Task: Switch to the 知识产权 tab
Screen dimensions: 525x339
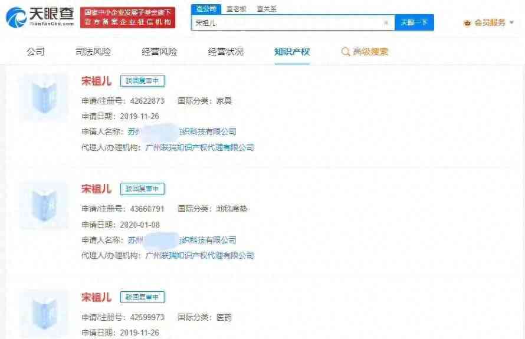Action: click(x=292, y=51)
